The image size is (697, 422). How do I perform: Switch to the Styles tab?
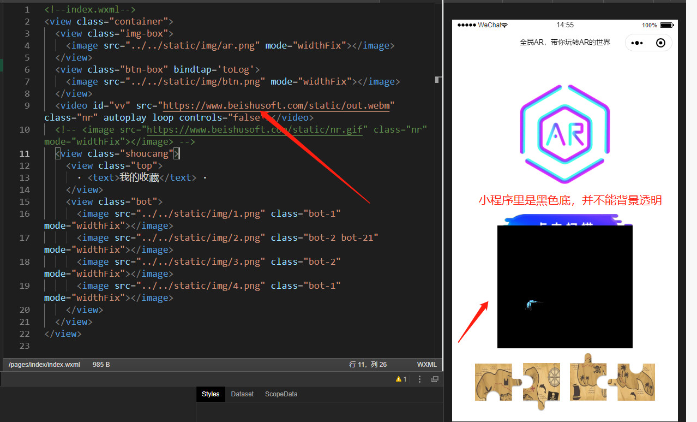click(211, 394)
